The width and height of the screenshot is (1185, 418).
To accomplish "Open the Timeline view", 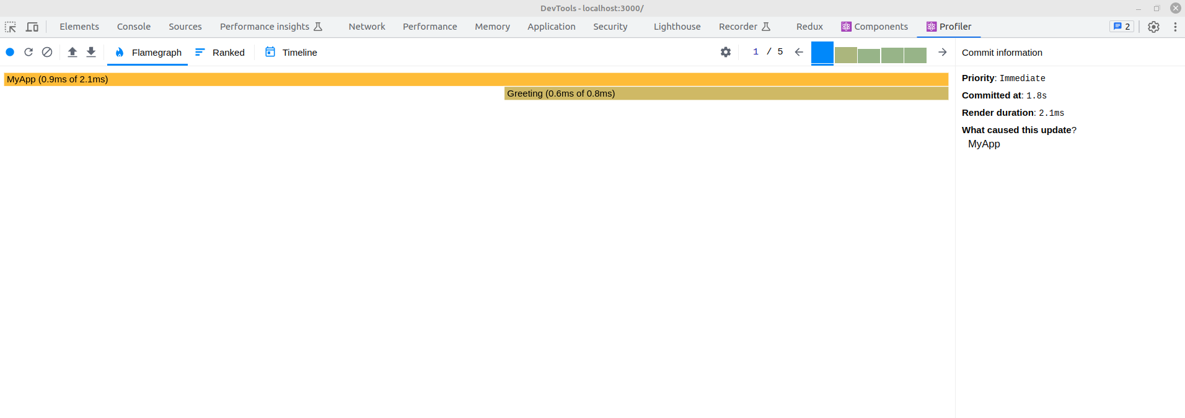I will coord(291,53).
